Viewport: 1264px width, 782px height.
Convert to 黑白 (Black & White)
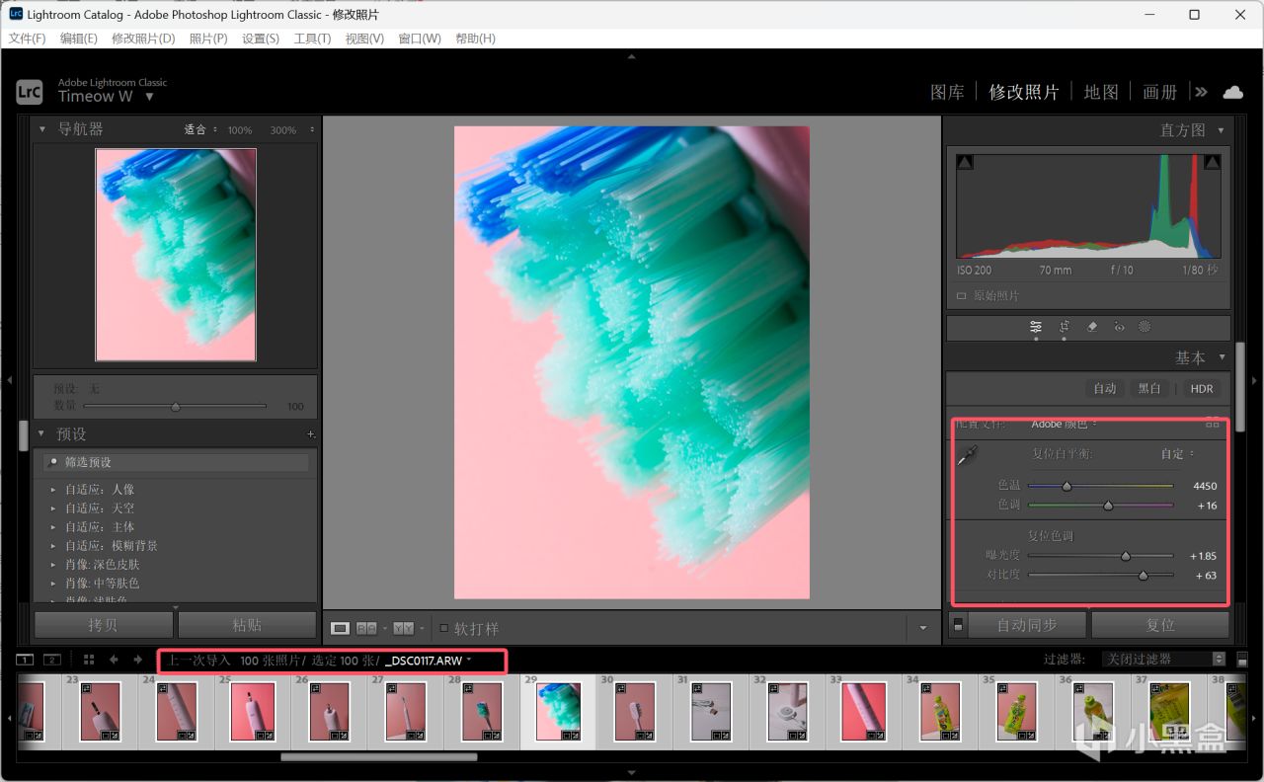click(x=1149, y=388)
